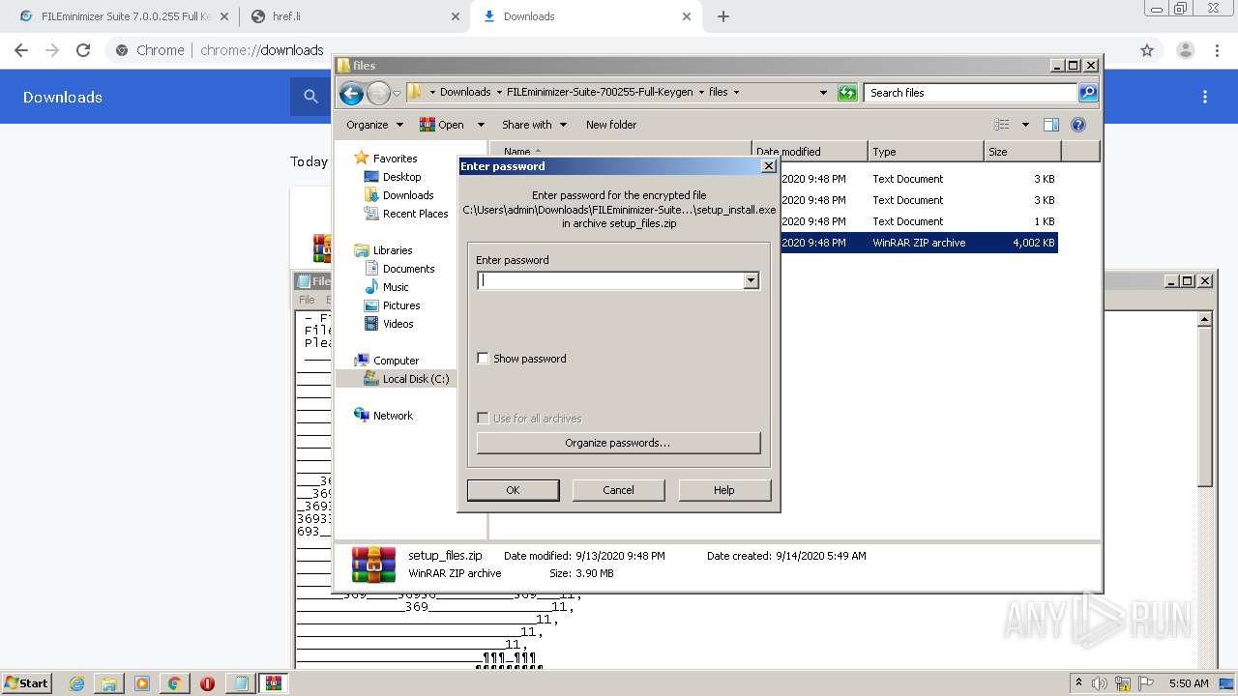Run search in Search files box
The height and width of the screenshot is (696, 1238).
[x=1088, y=93]
